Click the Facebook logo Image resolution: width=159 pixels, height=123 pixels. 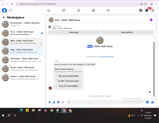pos(4,10)
